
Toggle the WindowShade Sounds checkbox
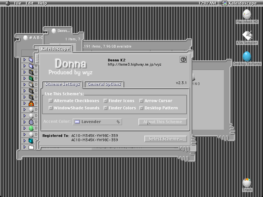51,108
